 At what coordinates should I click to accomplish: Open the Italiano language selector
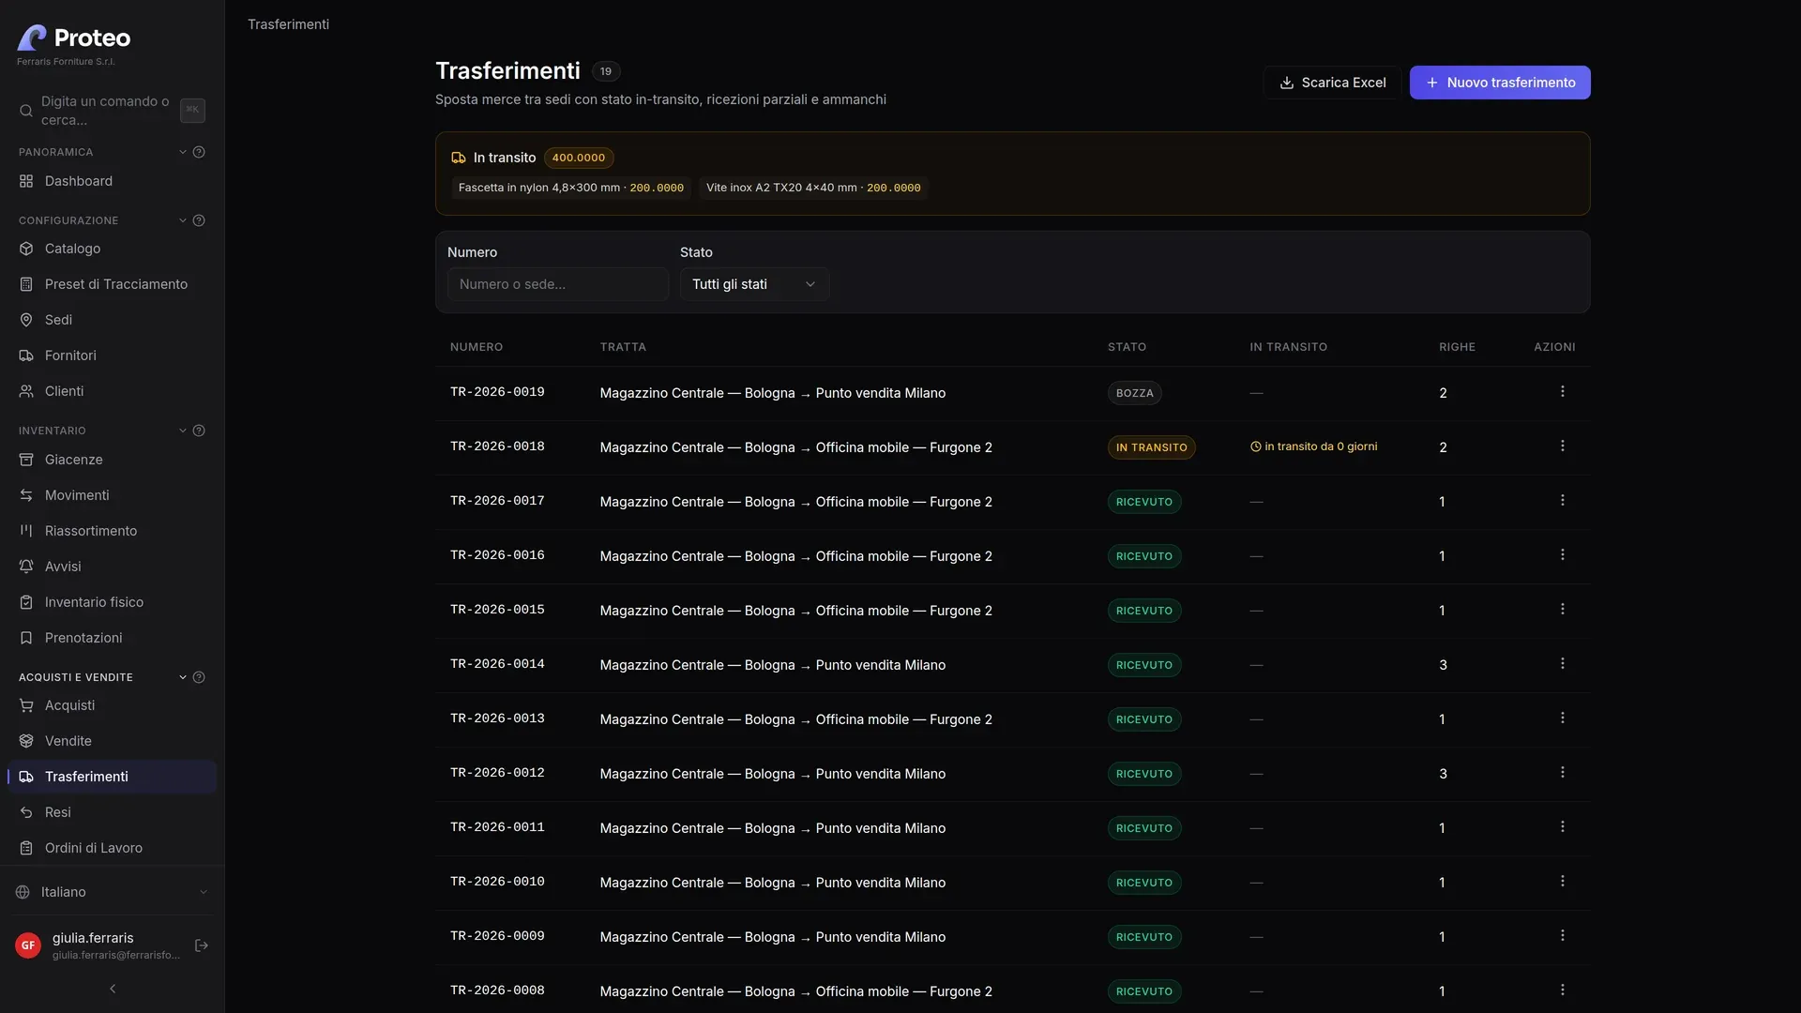[112, 892]
